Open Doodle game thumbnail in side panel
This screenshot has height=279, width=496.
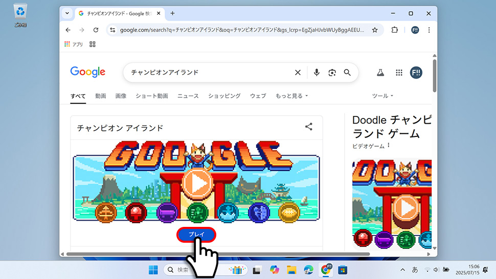click(392, 204)
